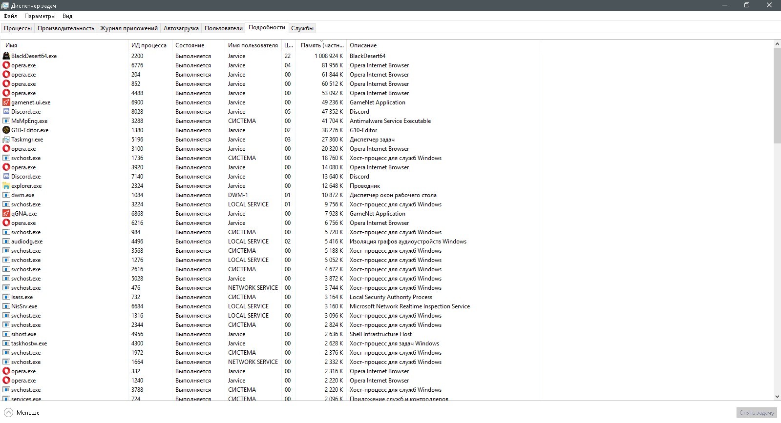Select the Подробности tab
Viewport: 781px width, 423px height.
click(267, 27)
